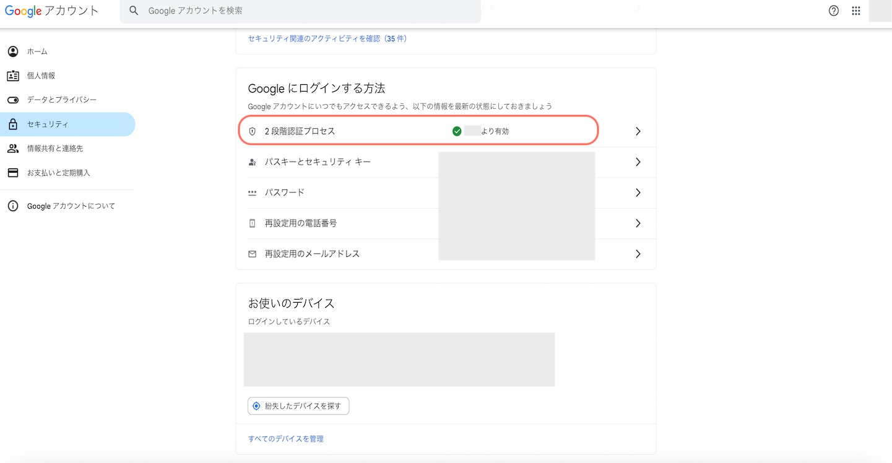Screen dimensions: 892x463
Task: Open すべてのデバイスを管理 link
Action: point(286,439)
